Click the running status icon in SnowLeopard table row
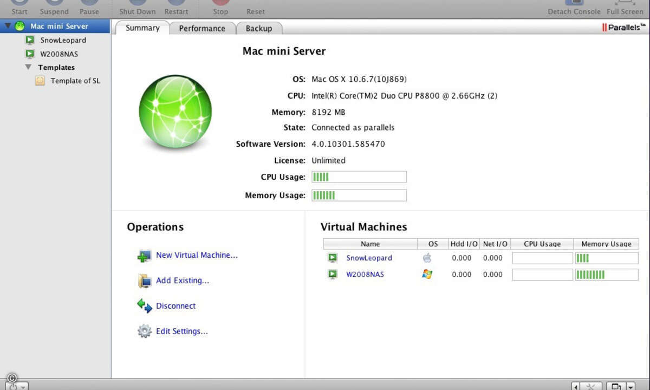This screenshot has height=390, width=650. coord(332,258)
